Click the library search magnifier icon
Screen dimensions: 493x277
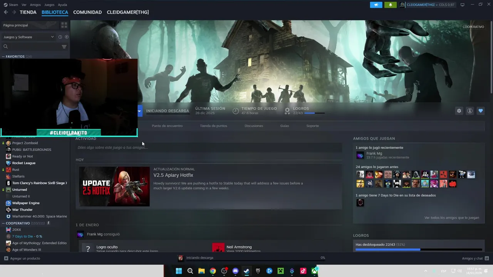tap(5, 47)
